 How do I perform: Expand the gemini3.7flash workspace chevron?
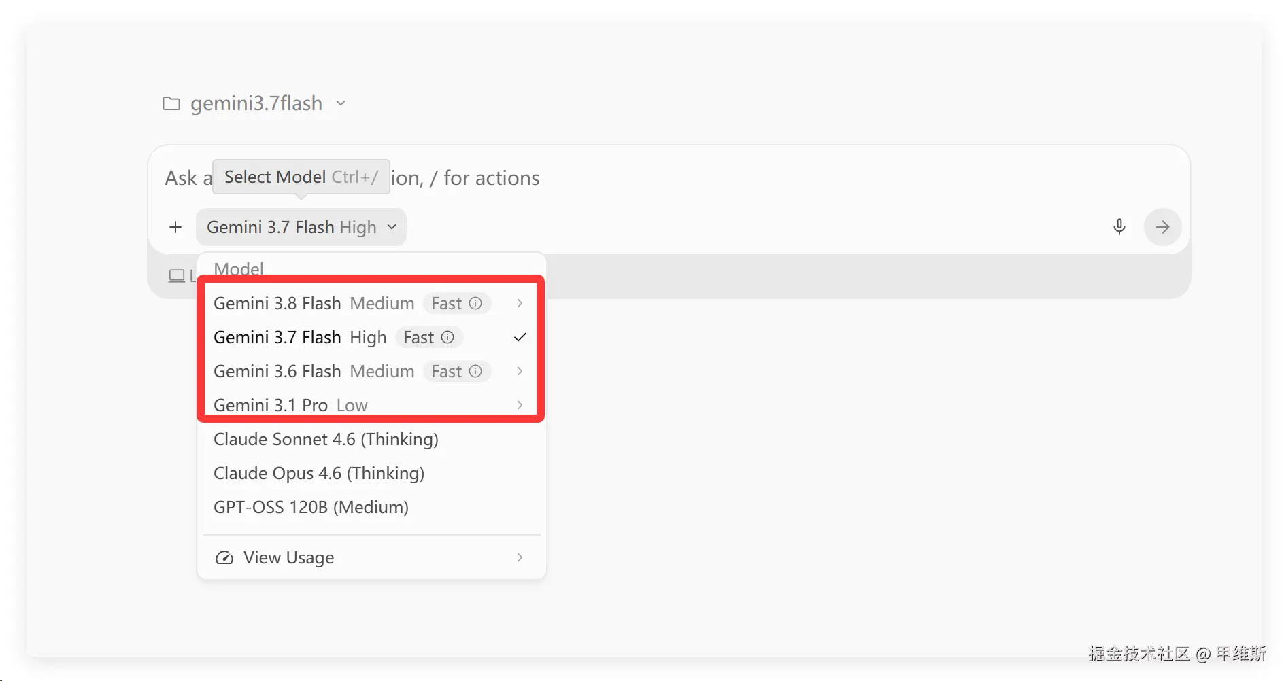[x=341, y=103]
